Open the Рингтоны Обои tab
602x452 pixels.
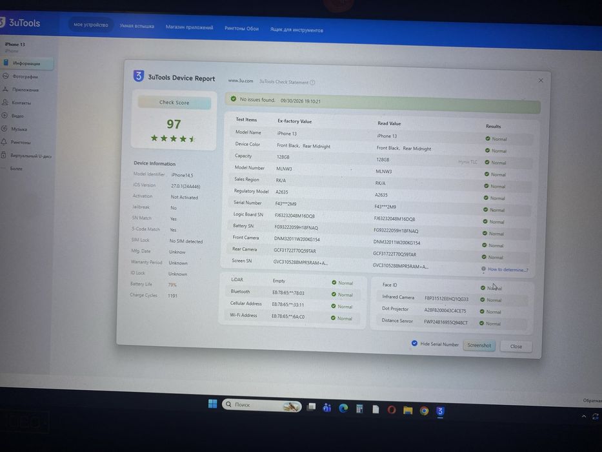click(x=241, y=28)
